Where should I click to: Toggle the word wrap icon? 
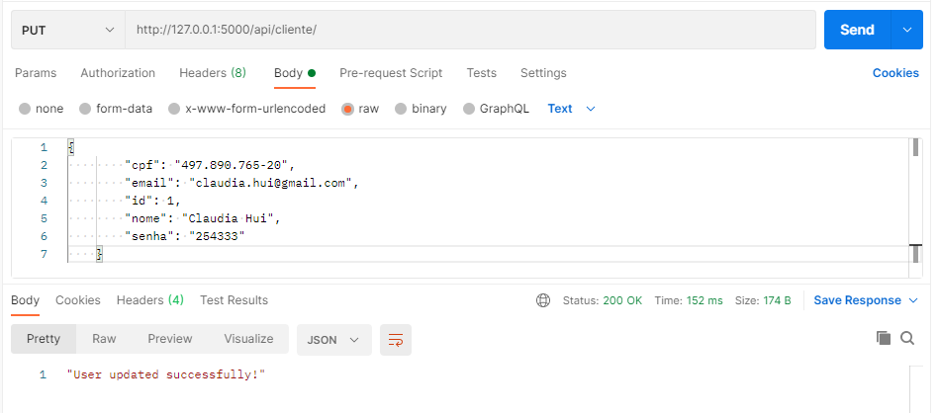coord(396,340)
